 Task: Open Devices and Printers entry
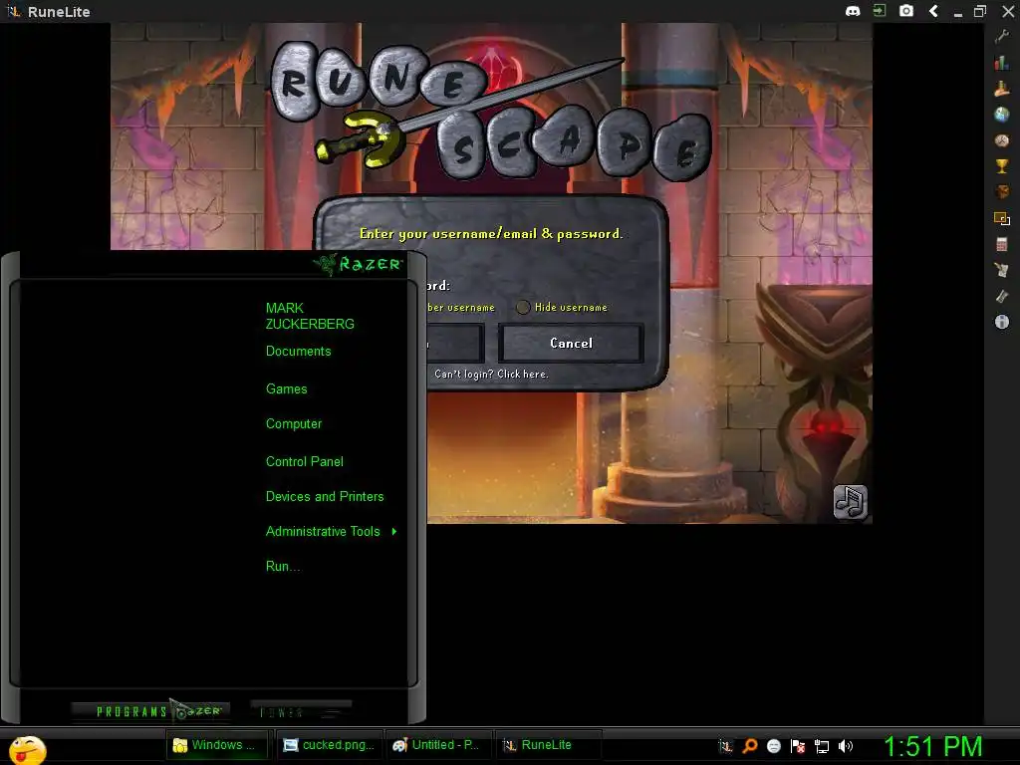(325, 497)
